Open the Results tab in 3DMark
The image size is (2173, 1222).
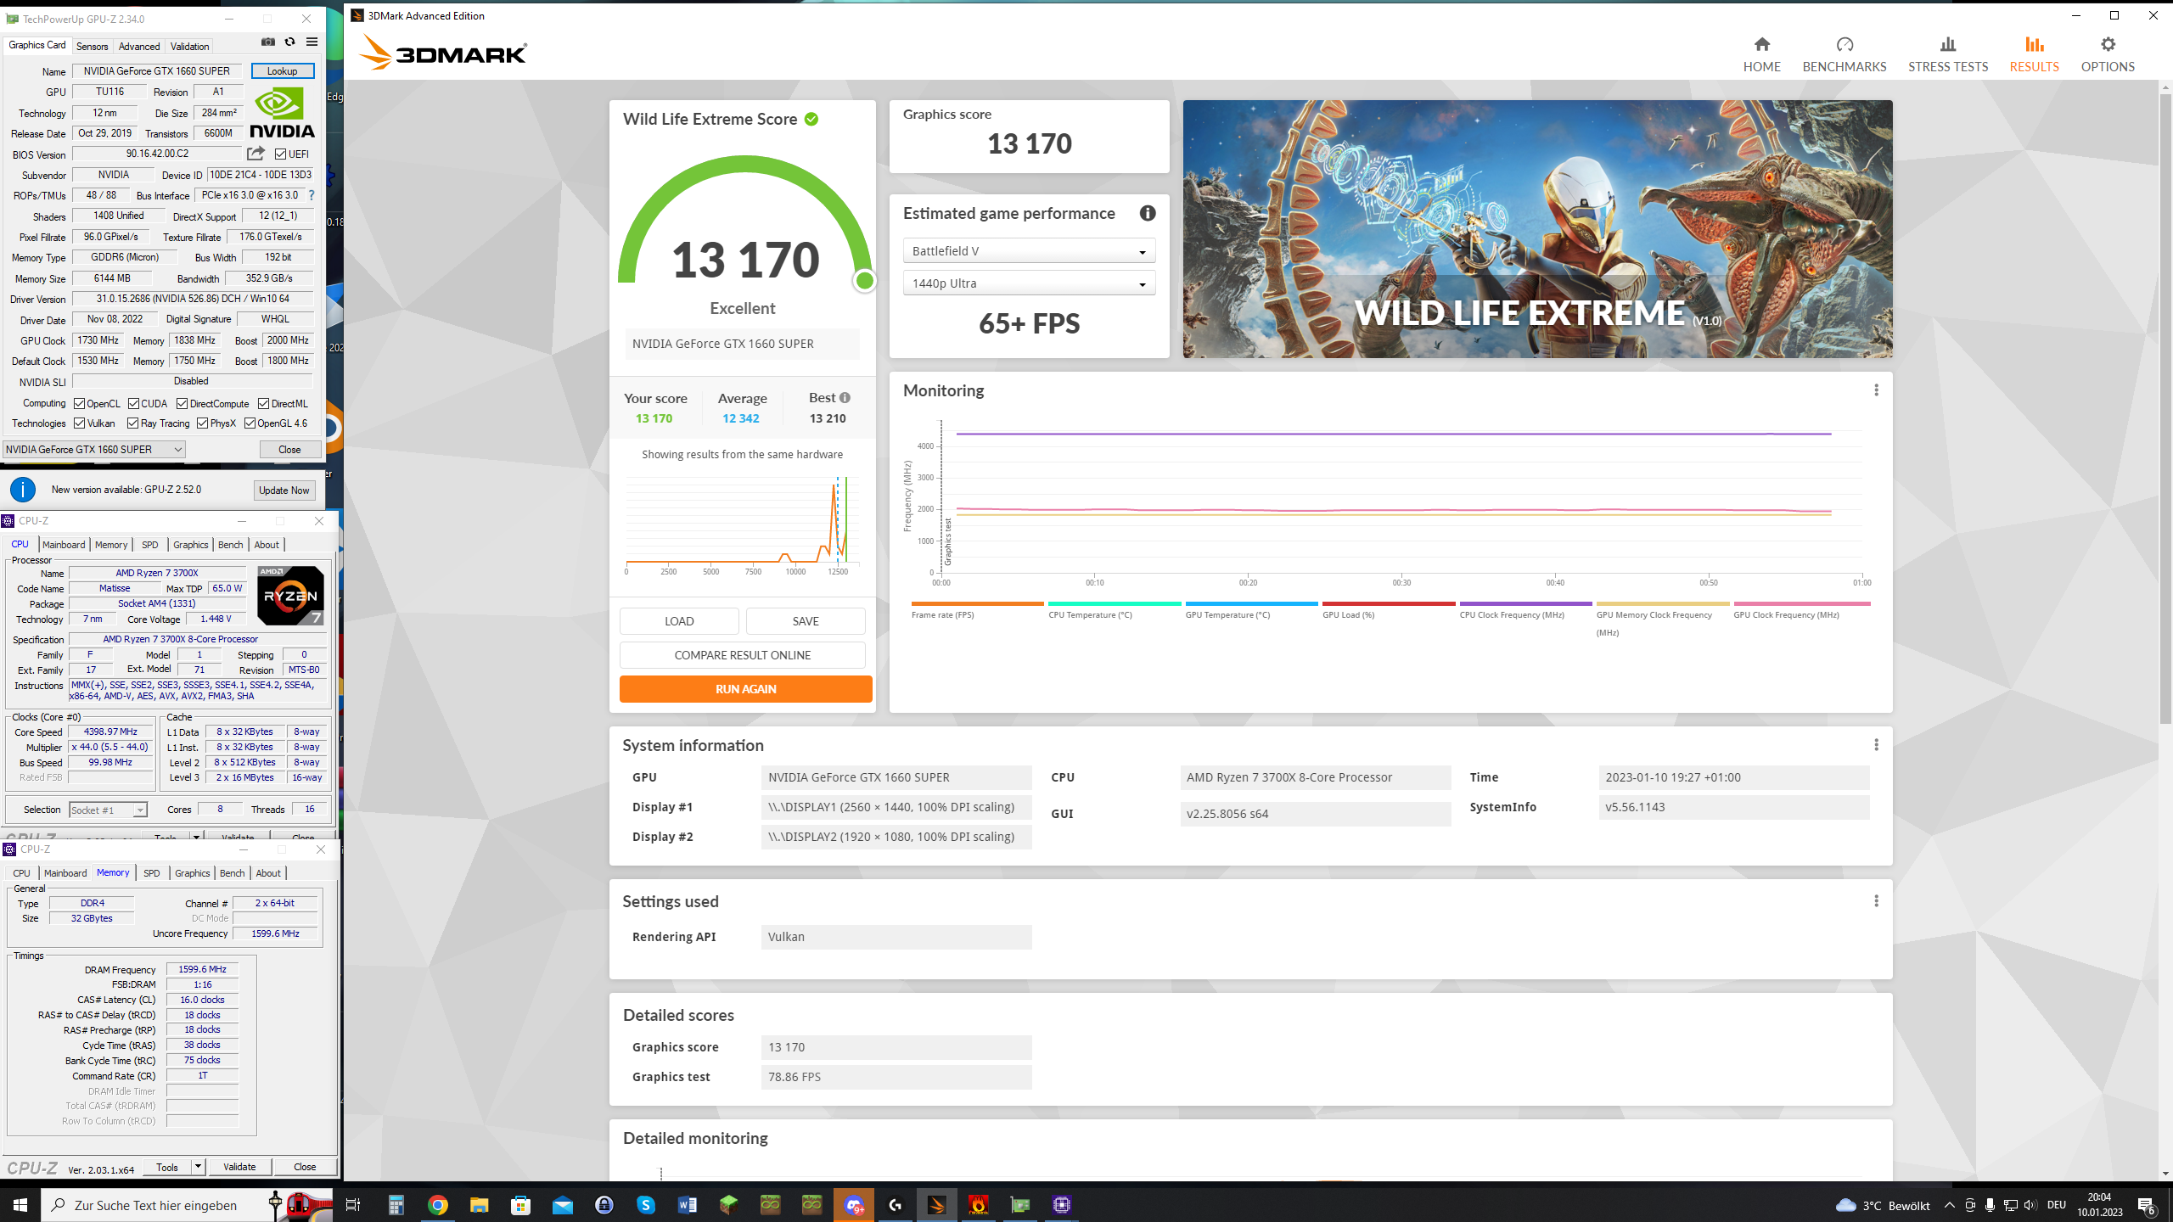(2034, 54)
